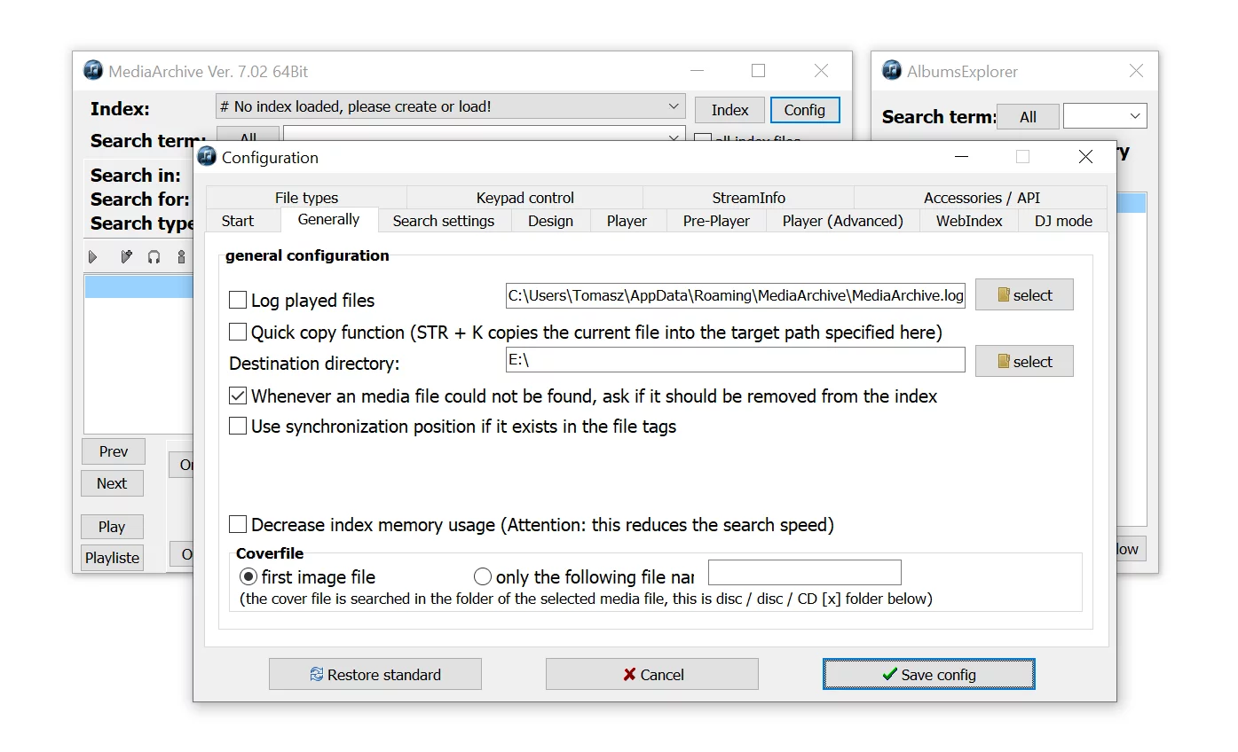
Task: Click the Config button in MediaArchive
Action: click(805, 110)
